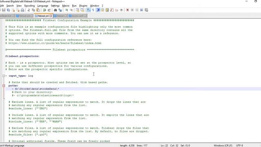Close the stocks.conf tab
Viewport: 261px width, 147px height.
coord(85,16)
